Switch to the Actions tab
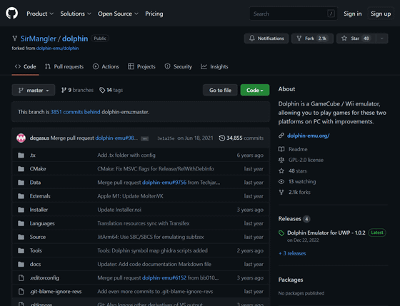Viewport: 400px width, 306px height. tap(106, 67)
